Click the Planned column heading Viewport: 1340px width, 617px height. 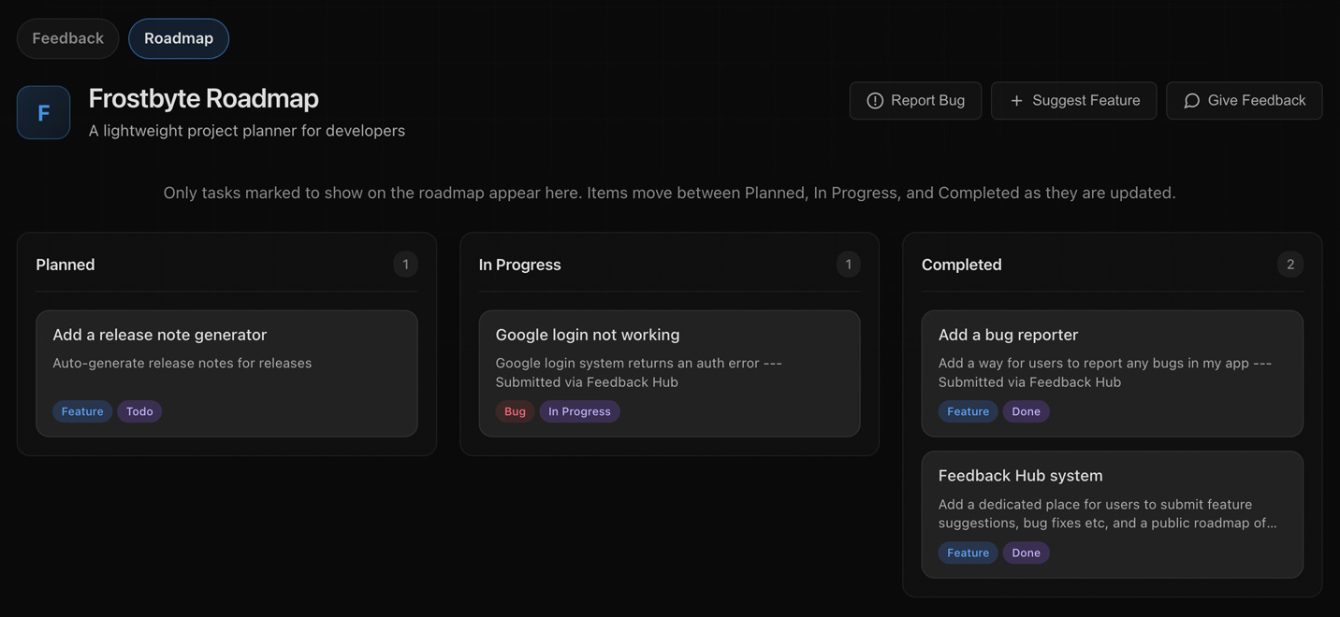pos(66,265)
